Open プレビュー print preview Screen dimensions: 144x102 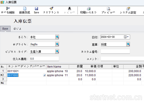[x=108, y=10]
